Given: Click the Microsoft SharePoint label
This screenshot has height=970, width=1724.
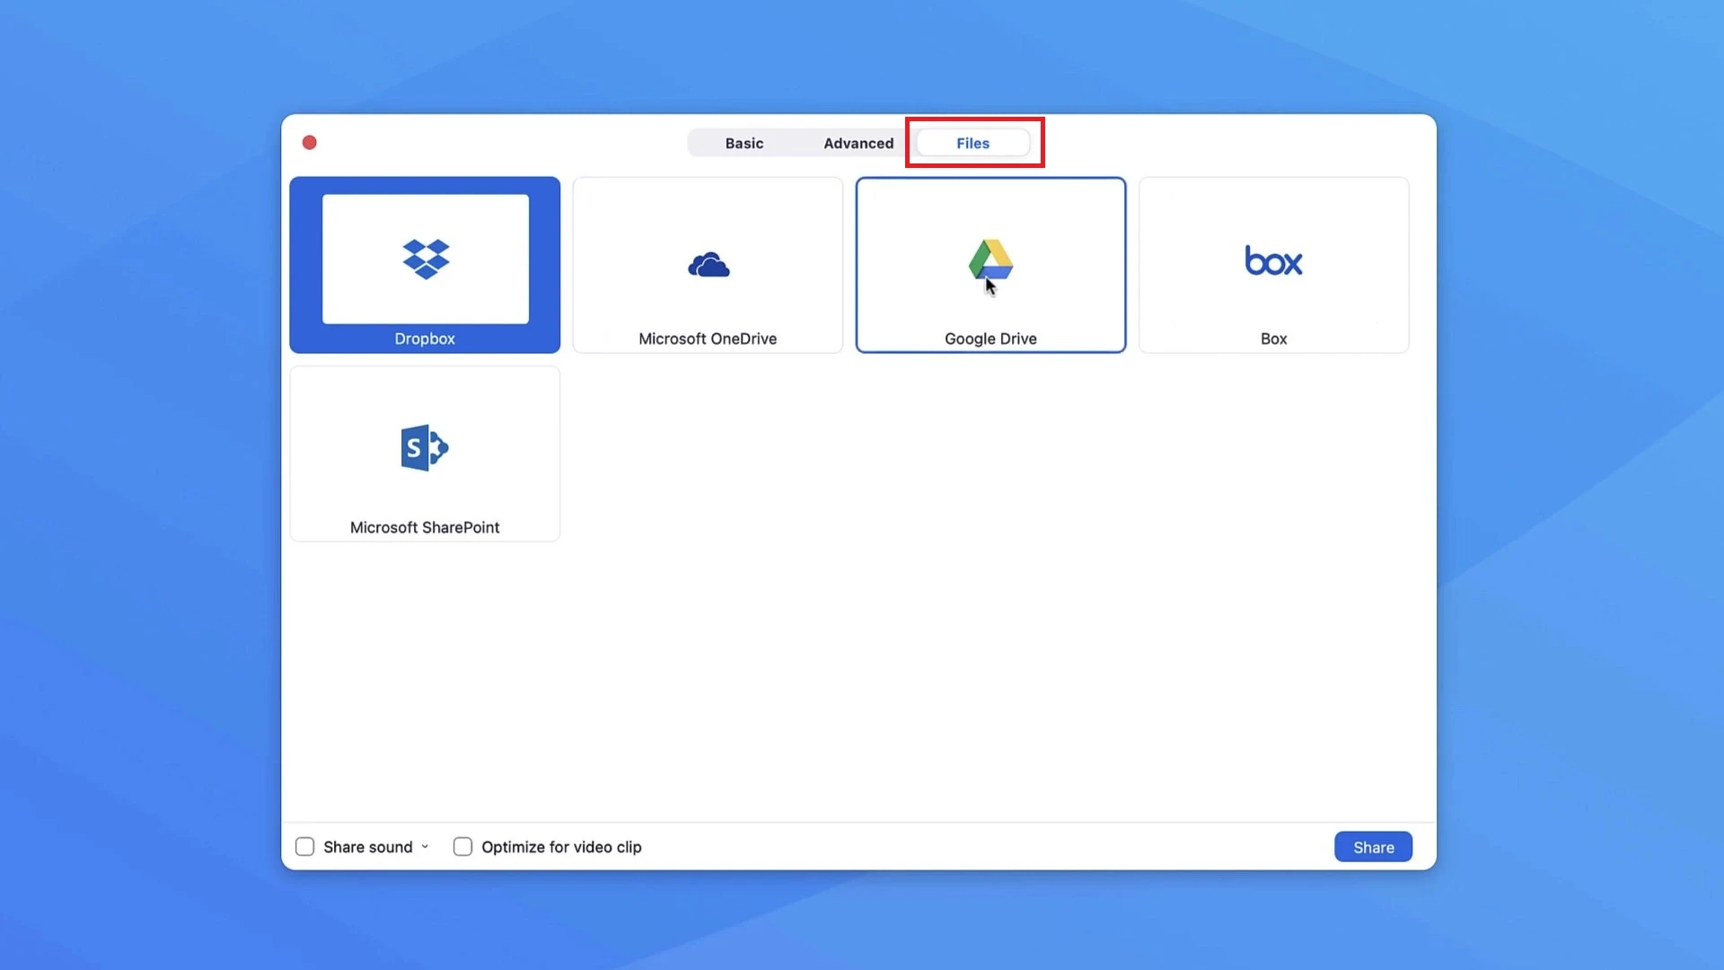Looking at the screenshot, I should click(425, 527).
